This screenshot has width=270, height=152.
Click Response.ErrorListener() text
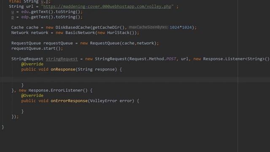tap(58, 90)
